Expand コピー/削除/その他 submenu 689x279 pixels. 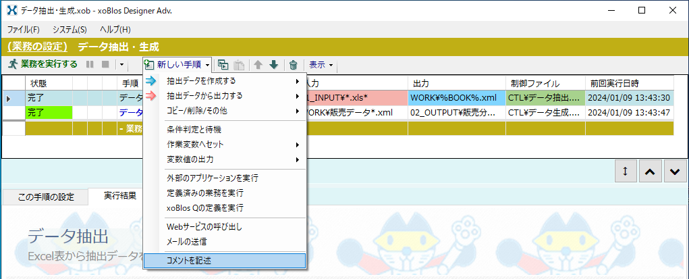225,111
